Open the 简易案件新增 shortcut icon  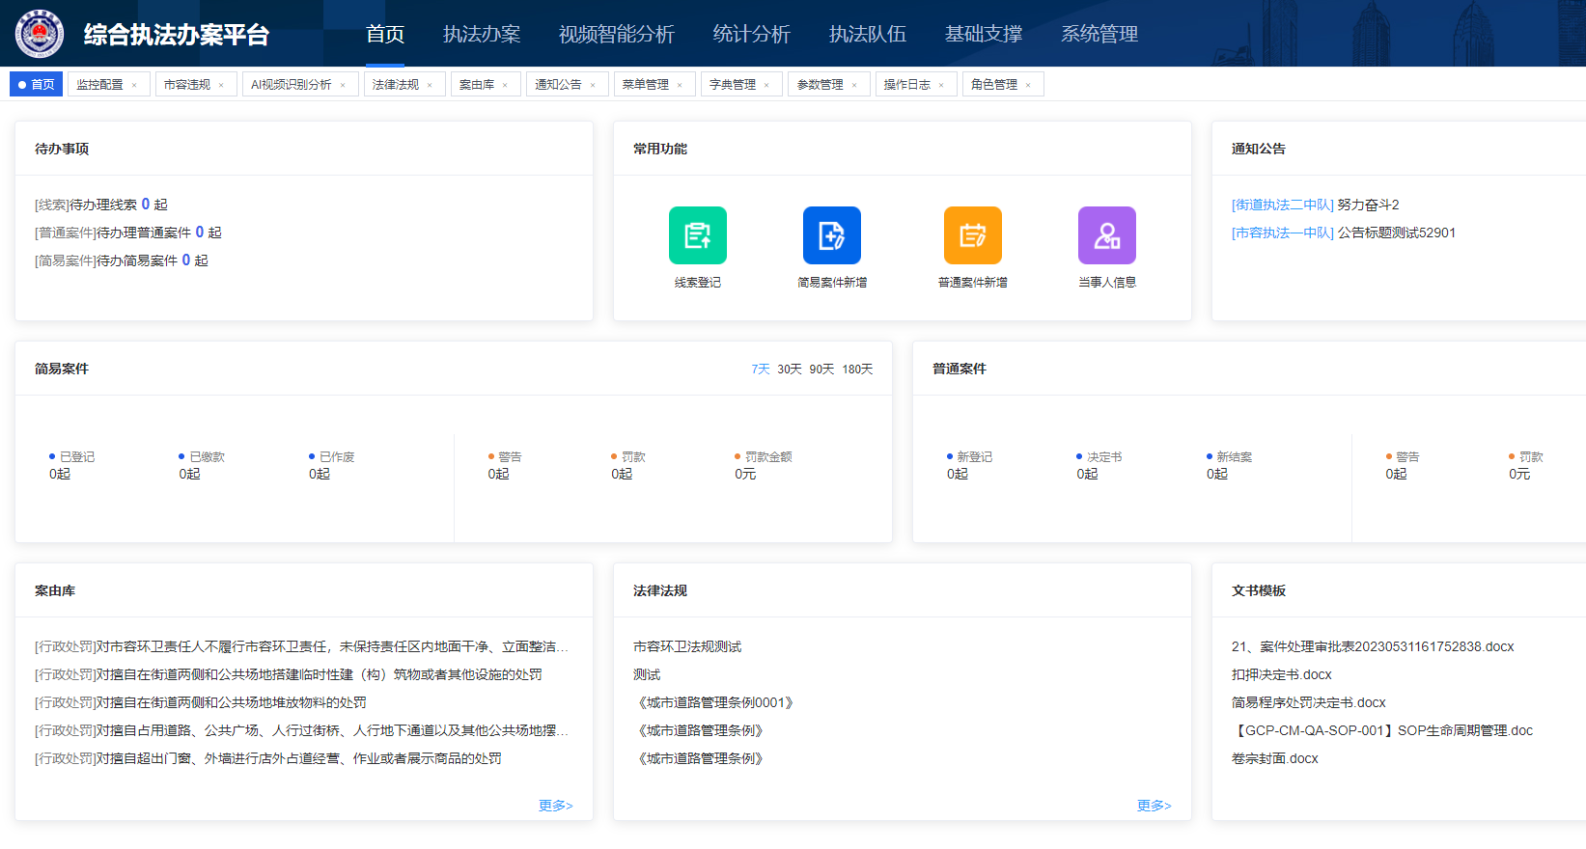[832, 235]
